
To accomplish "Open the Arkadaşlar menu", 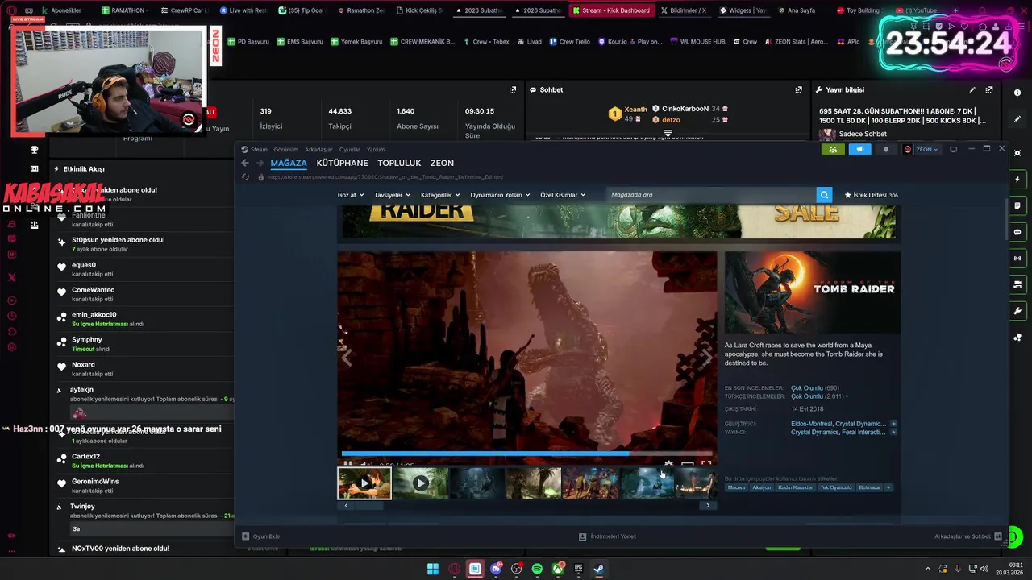I will pos(318,149).
